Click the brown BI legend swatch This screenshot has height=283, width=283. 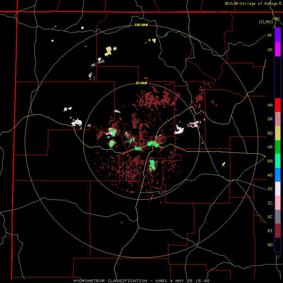coord(278,231)
